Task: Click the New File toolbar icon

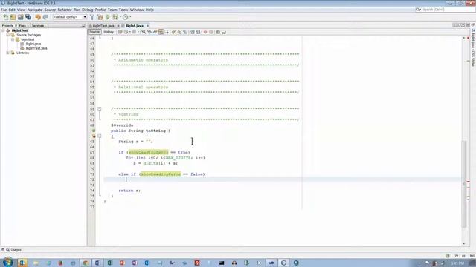Action: coord(5,17)
